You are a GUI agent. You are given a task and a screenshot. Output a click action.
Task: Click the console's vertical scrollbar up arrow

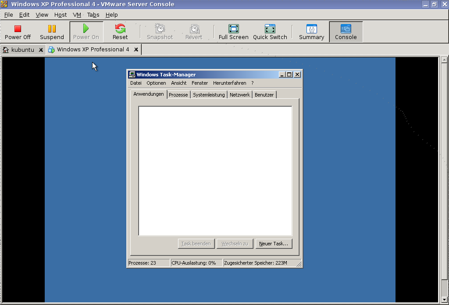coord(444,60)
